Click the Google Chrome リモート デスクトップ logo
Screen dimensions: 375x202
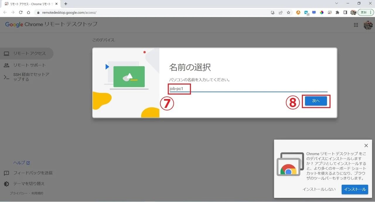click(51, 24)
